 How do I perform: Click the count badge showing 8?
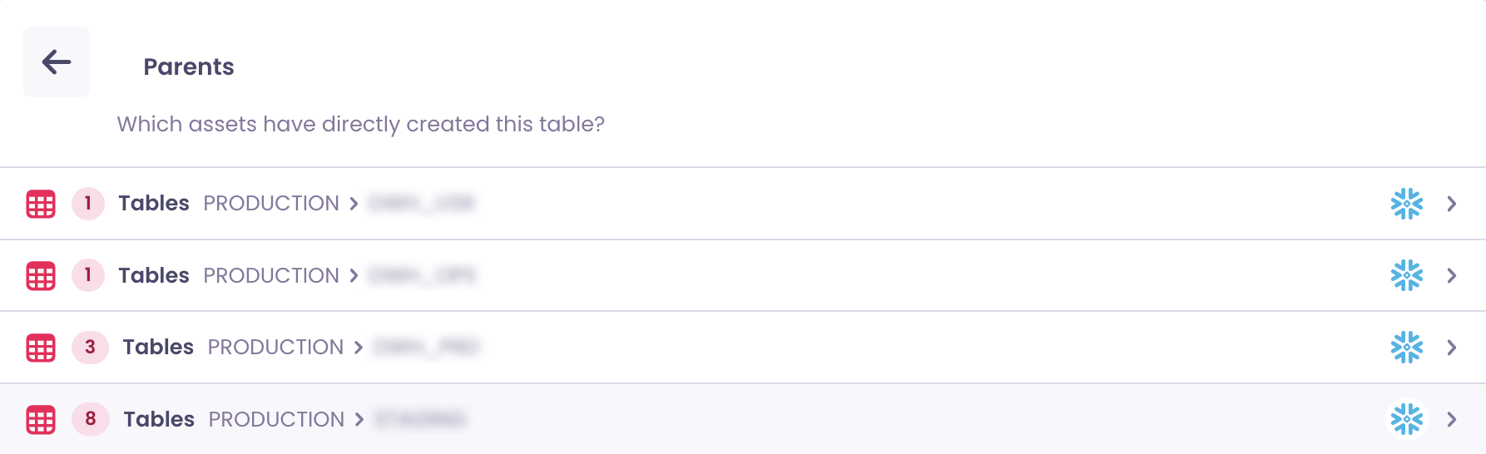91,419
